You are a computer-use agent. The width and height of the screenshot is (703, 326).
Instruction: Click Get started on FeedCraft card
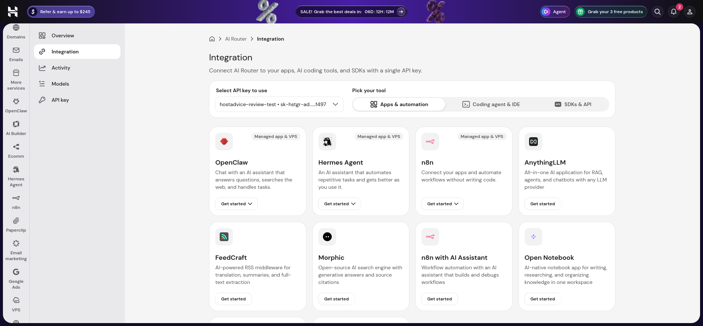click(x=234, y=299)
